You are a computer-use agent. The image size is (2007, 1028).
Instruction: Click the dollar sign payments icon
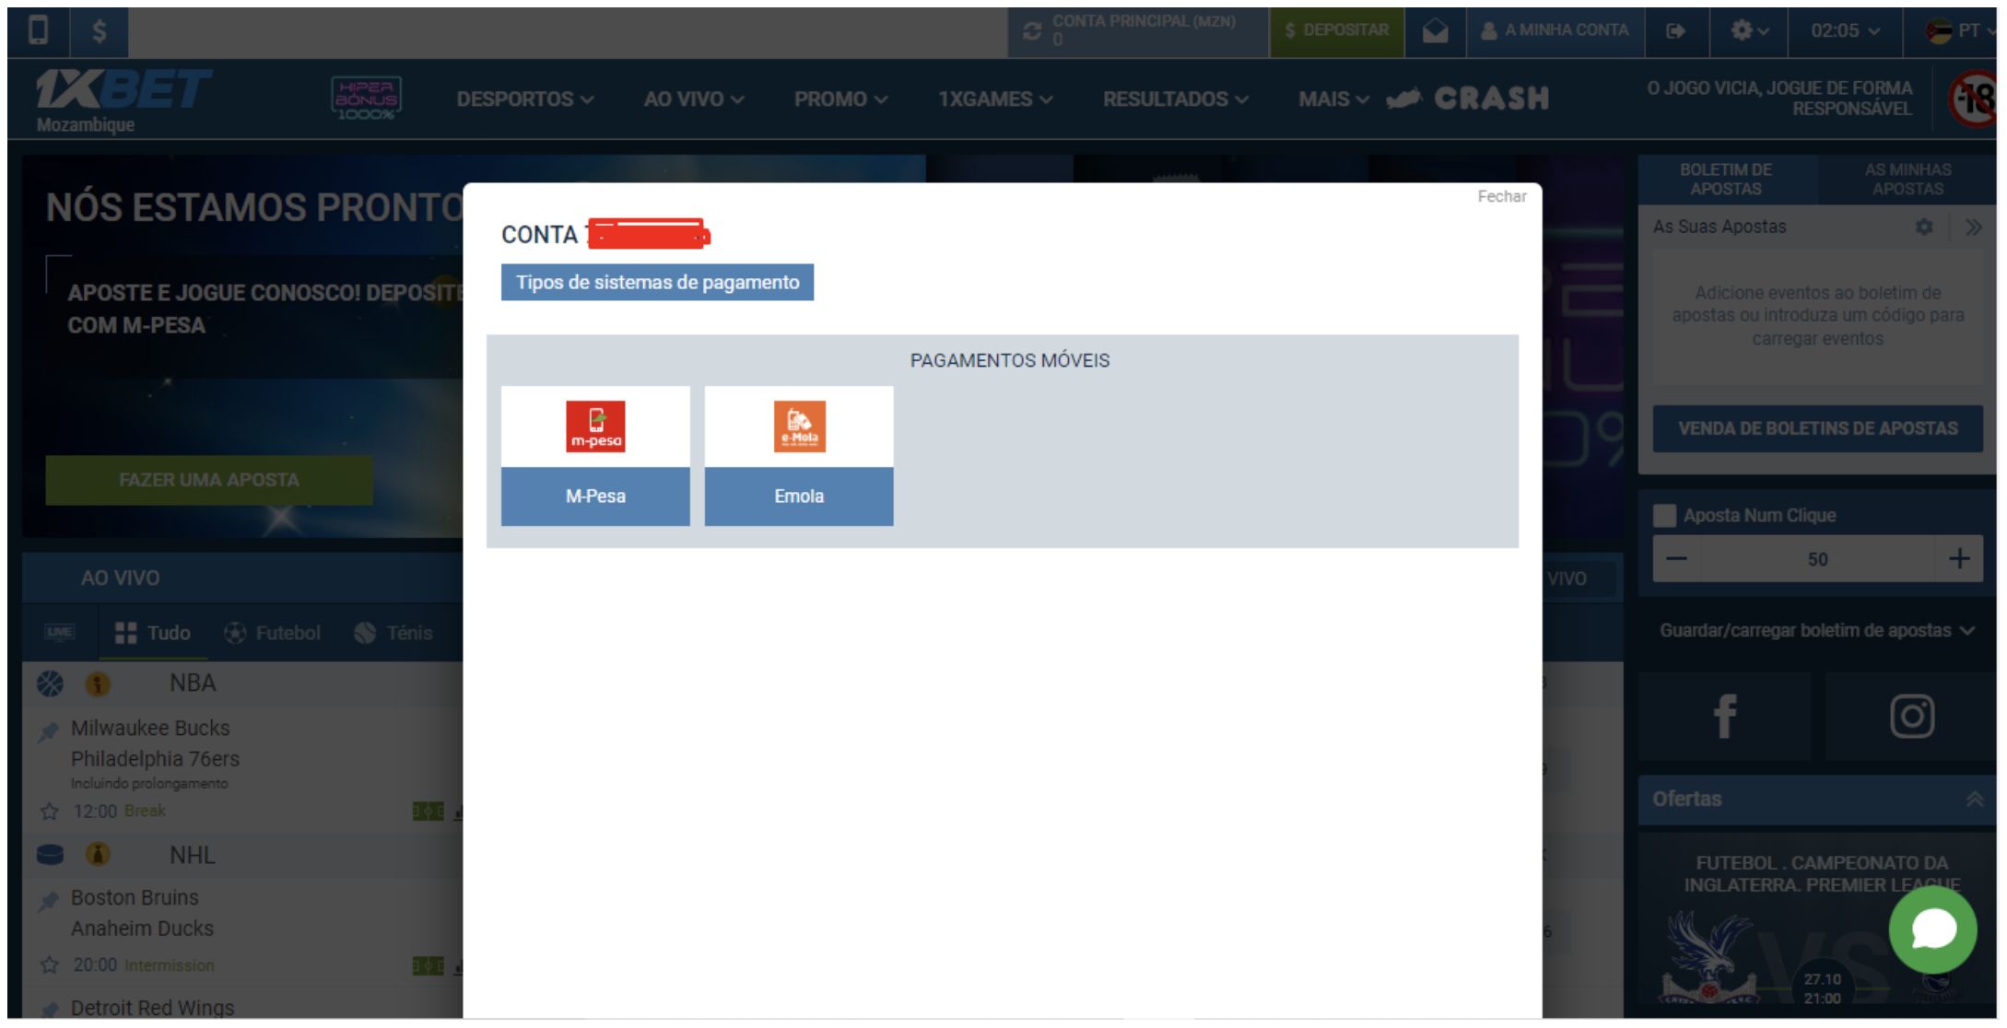(x=99, y=32)
